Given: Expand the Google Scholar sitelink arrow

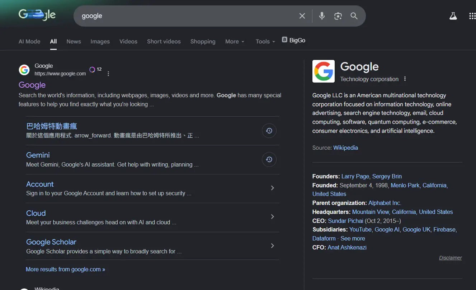Looking at the screenshot, I should pyautogui.click(x=272, y=246).
